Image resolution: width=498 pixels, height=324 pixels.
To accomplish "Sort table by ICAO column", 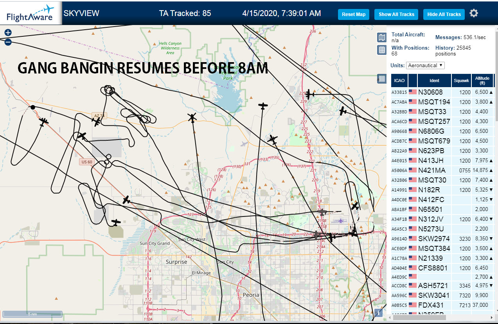I will [399, 81].
